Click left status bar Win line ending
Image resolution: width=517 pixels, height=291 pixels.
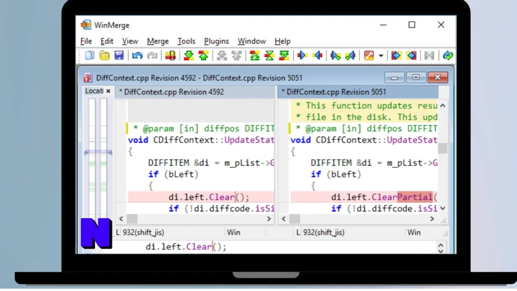coord(234,232)
